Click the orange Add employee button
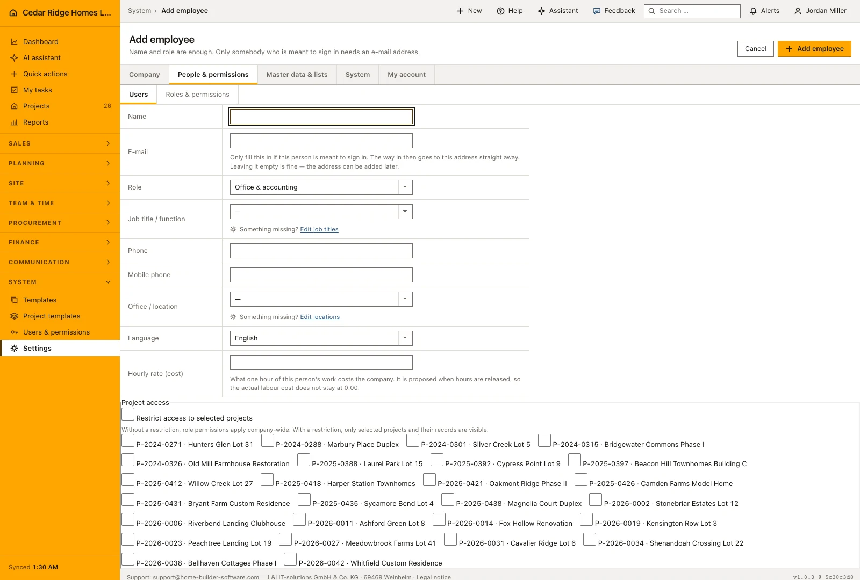 [814, 49]
